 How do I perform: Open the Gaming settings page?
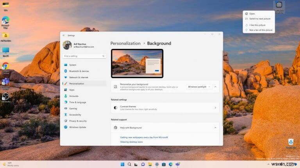click(84, 108)
